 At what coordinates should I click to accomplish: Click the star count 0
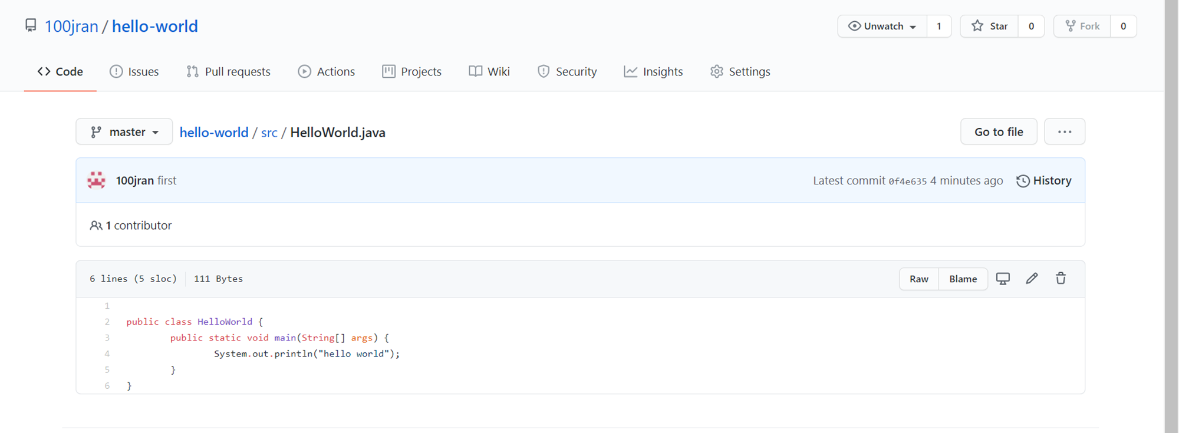[x=1031, y=26]
